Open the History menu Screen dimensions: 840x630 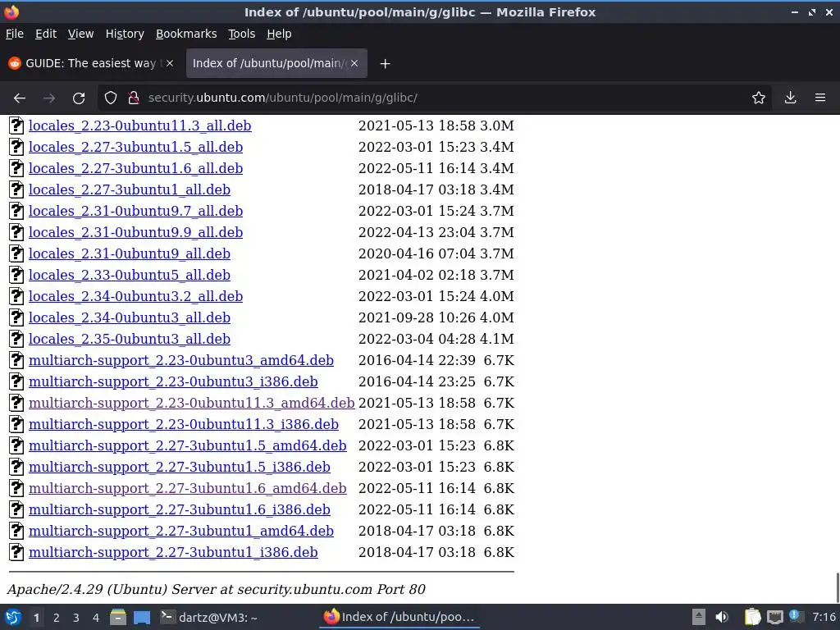pos(125,34)
